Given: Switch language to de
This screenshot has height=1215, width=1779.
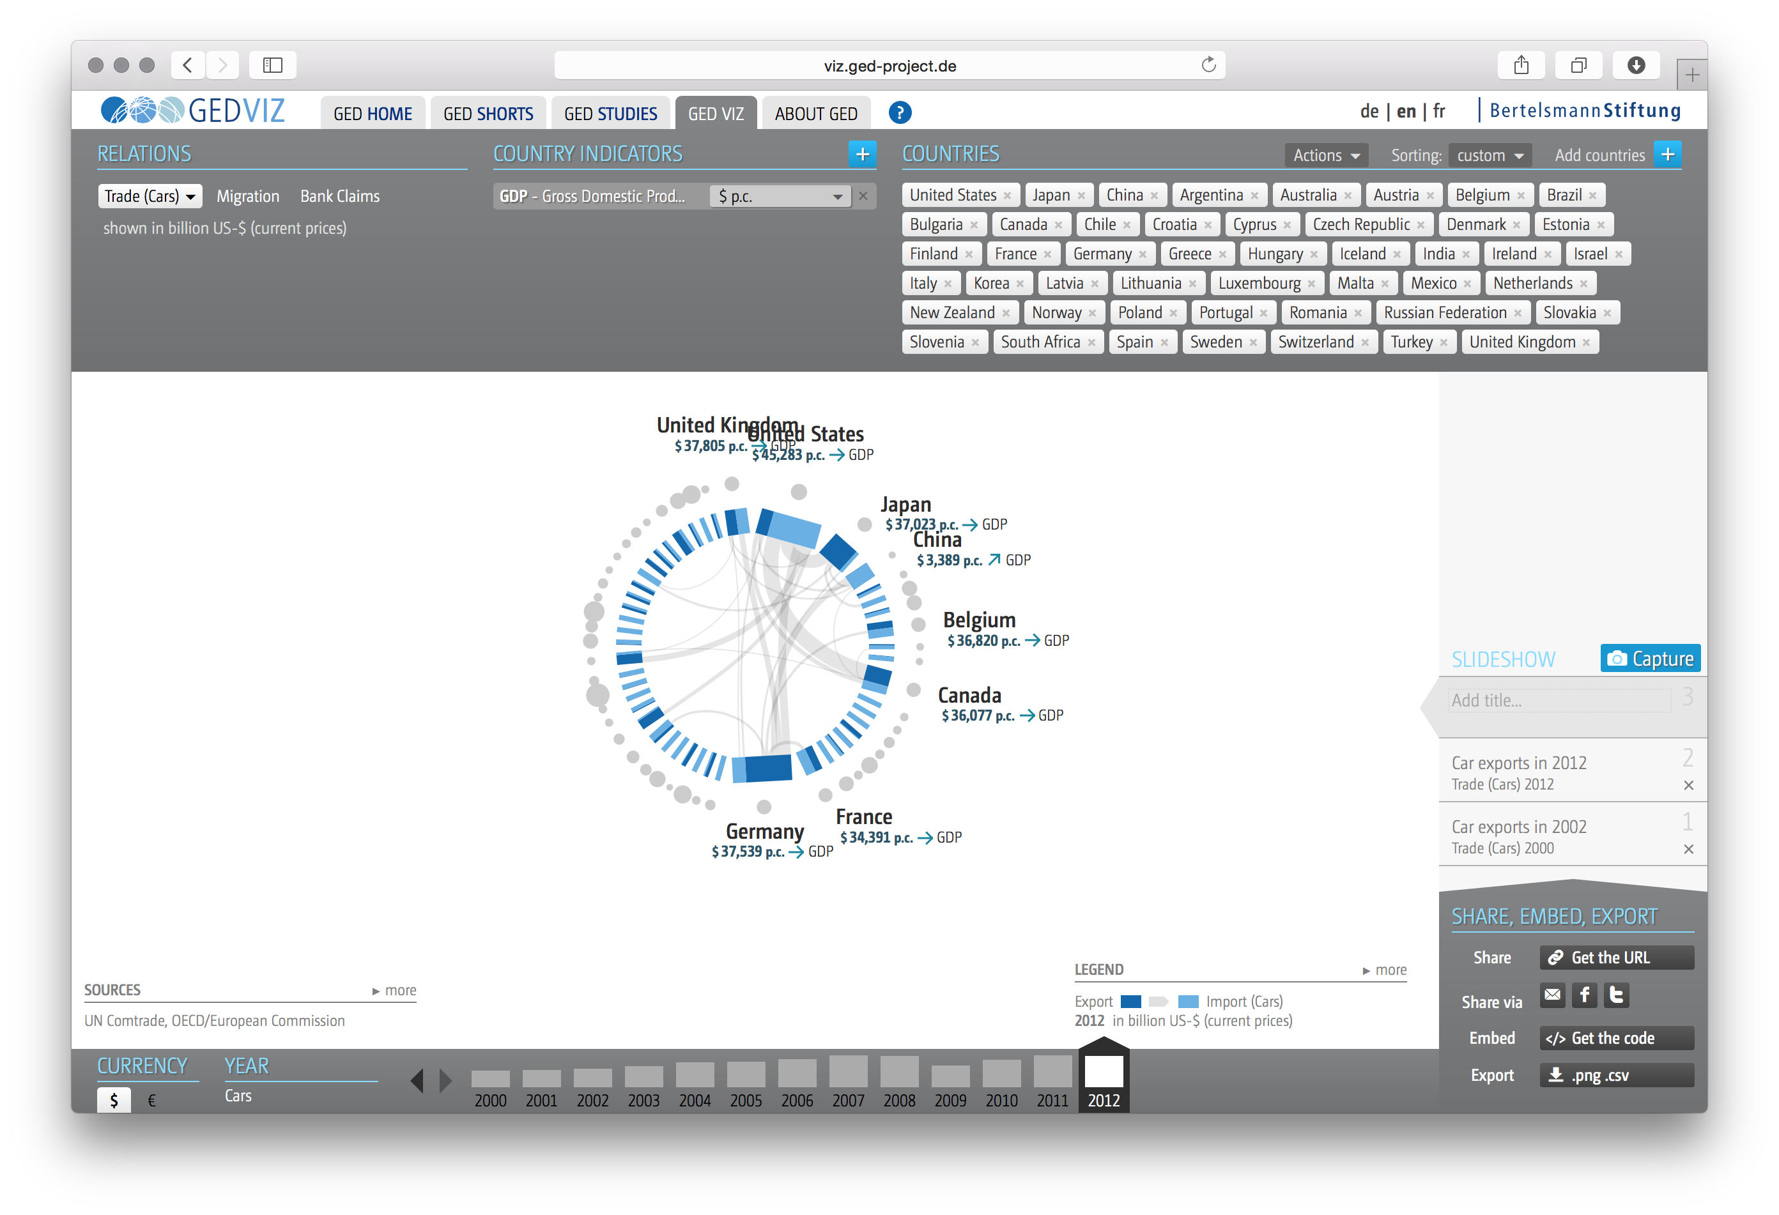Looking at the screenshot, I should coord(1369,112).
